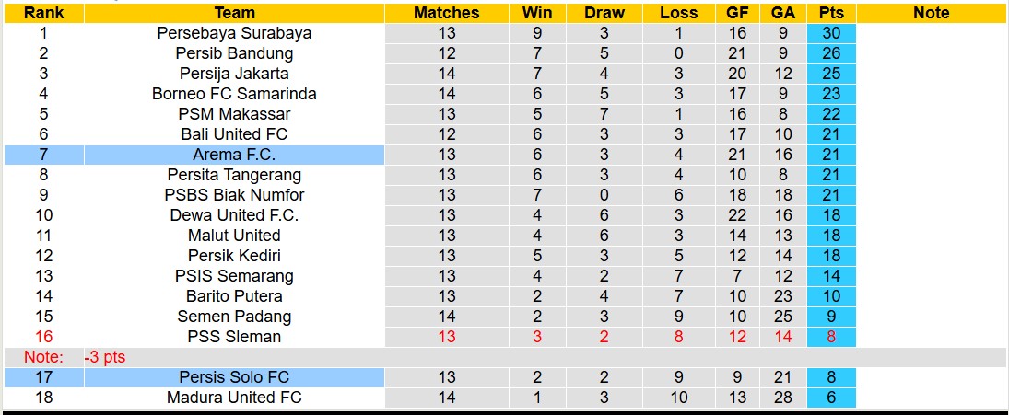Click the Note column header
This screenshot has height=415, width=1009.
click(931, 13)
